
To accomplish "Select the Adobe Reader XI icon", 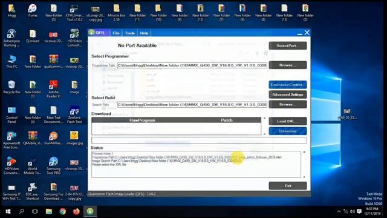I will pos(54,89).
